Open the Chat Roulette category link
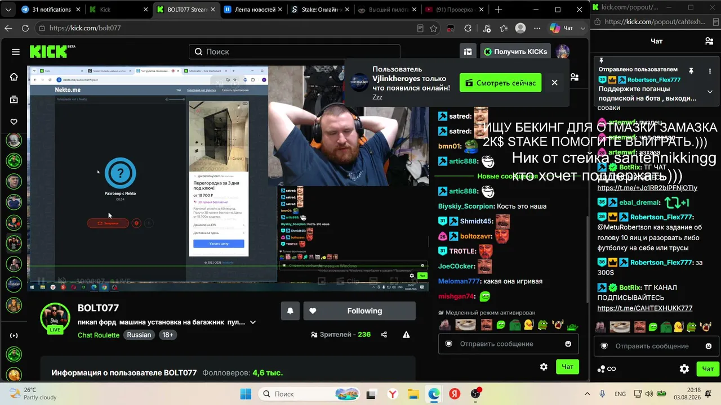Screen dimensions: 721x405 [x=99, y=335]
